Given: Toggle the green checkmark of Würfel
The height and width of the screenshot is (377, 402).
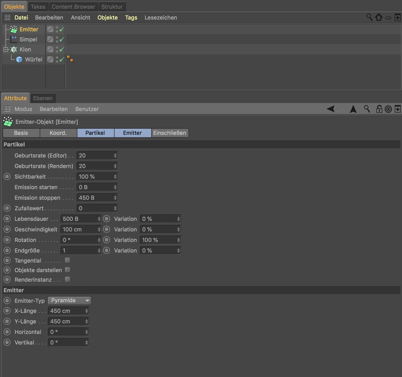Looking at the screenshot, I should click(x=62, y=59).
